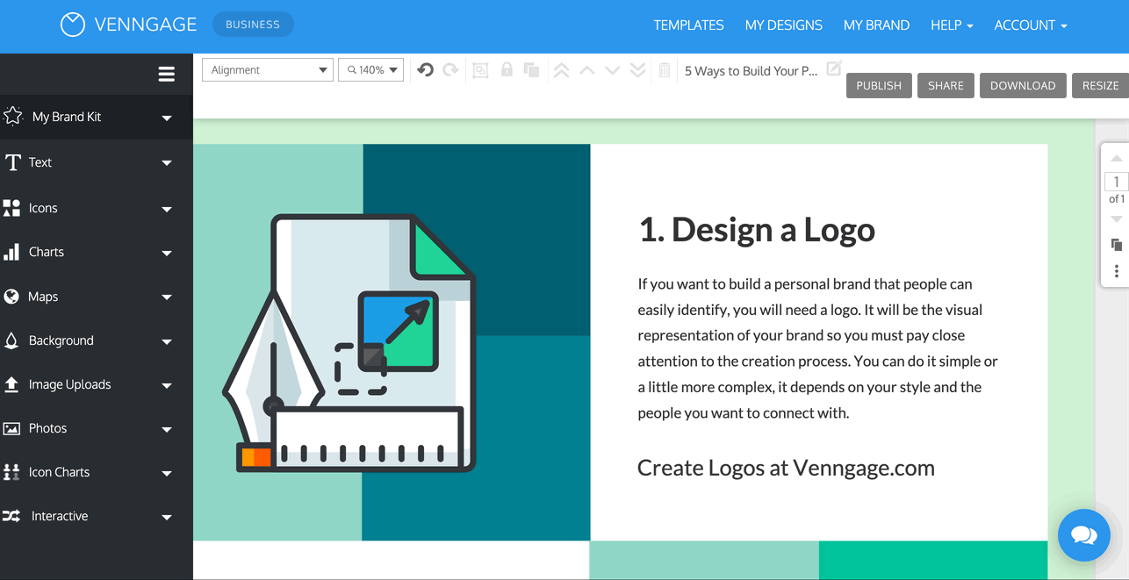The width and height of the screenshot is (1129, 580).
Task: Open the zoom level dropdown
Action: 370,68
